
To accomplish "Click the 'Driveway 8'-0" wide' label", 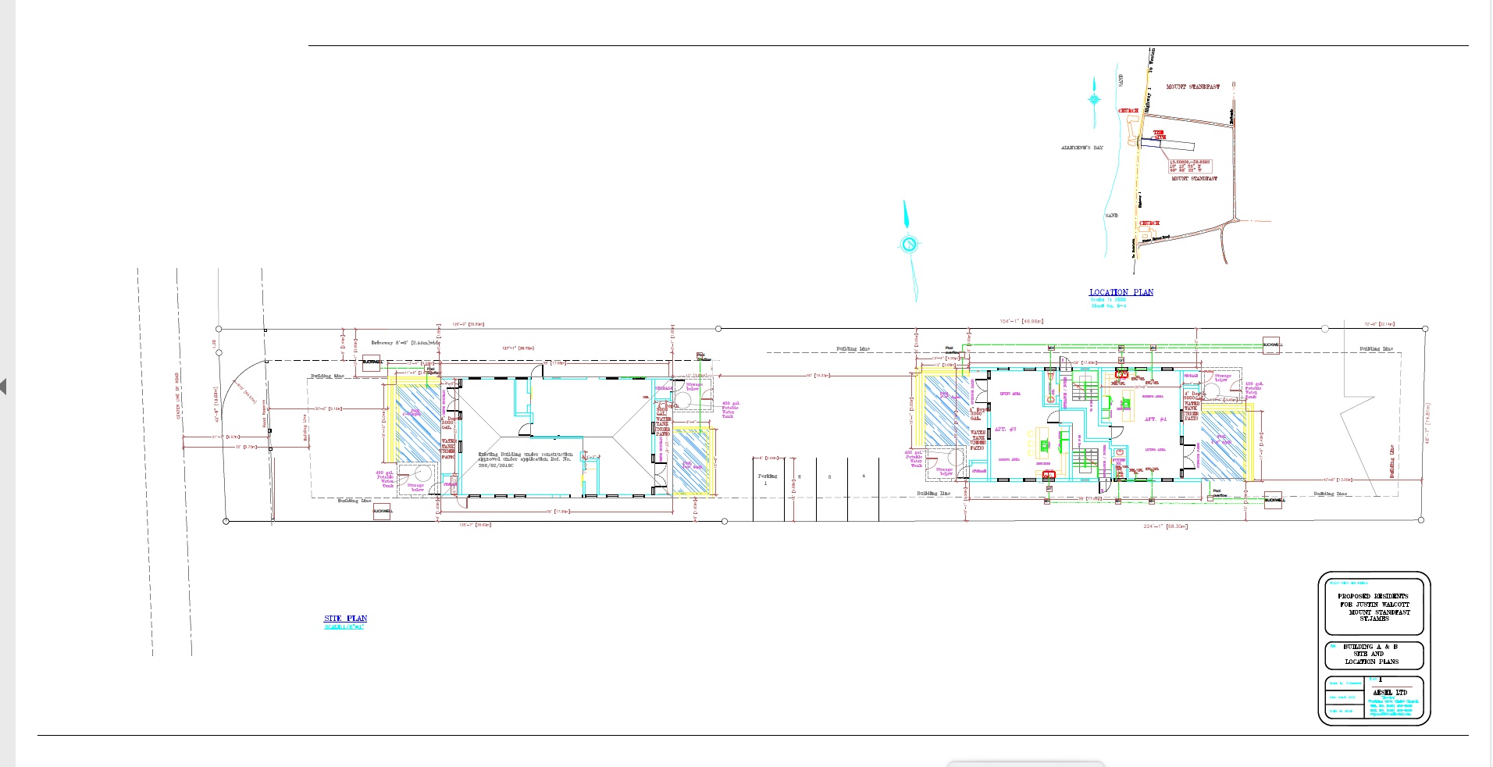I will [x=405, y=343].
